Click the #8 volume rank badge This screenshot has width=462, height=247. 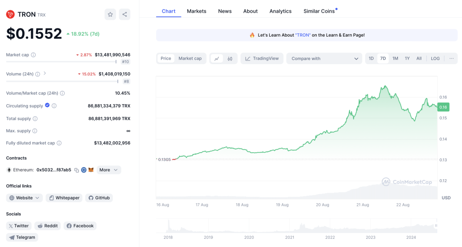(x=126, y=81)
